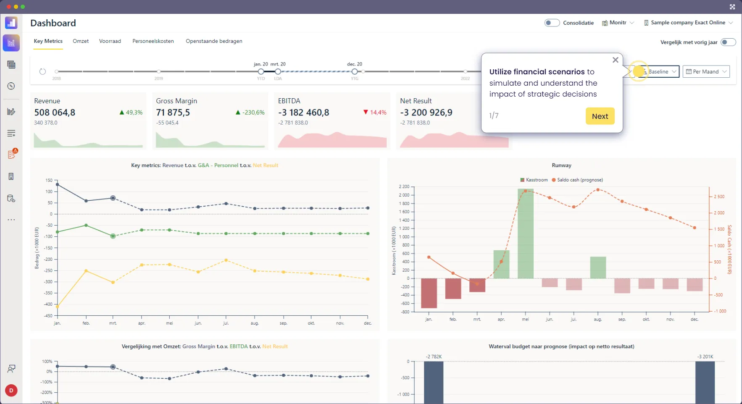742x404 pixels.
Task: Open the user management icon near the bottom
Action: click(x=11, y=369)
